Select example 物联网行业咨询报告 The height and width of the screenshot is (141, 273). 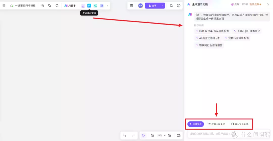tap(209, 45)
